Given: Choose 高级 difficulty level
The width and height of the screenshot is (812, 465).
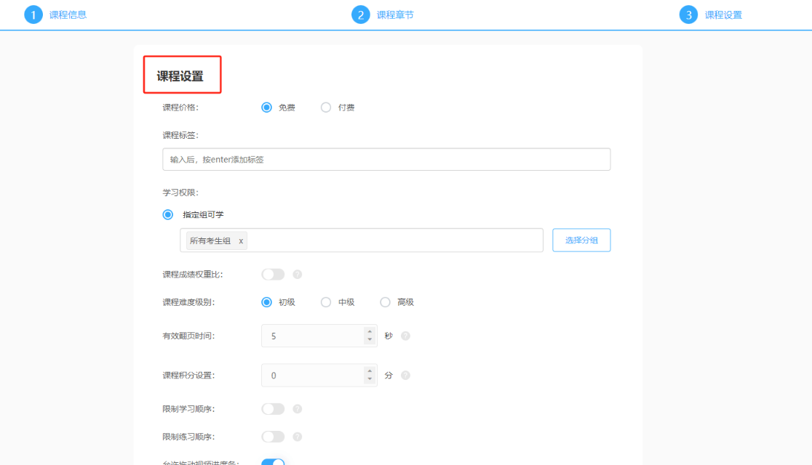Looking at the screenshot, I should click(x=386, y=302).
